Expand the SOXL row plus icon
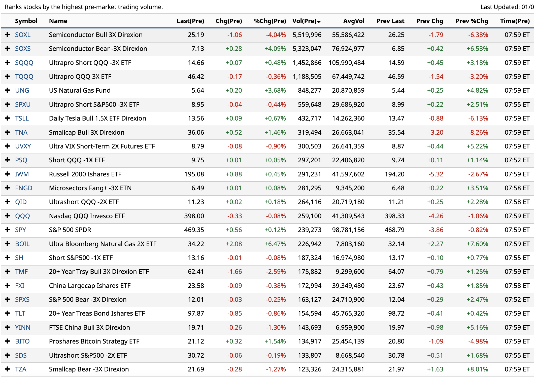The height and width of the screenshot is (377, 534). coord(8,35)
